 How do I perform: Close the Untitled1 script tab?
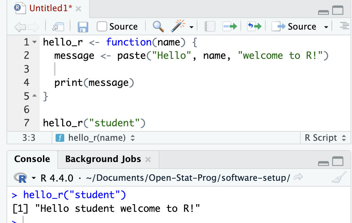tap(78, 9)
